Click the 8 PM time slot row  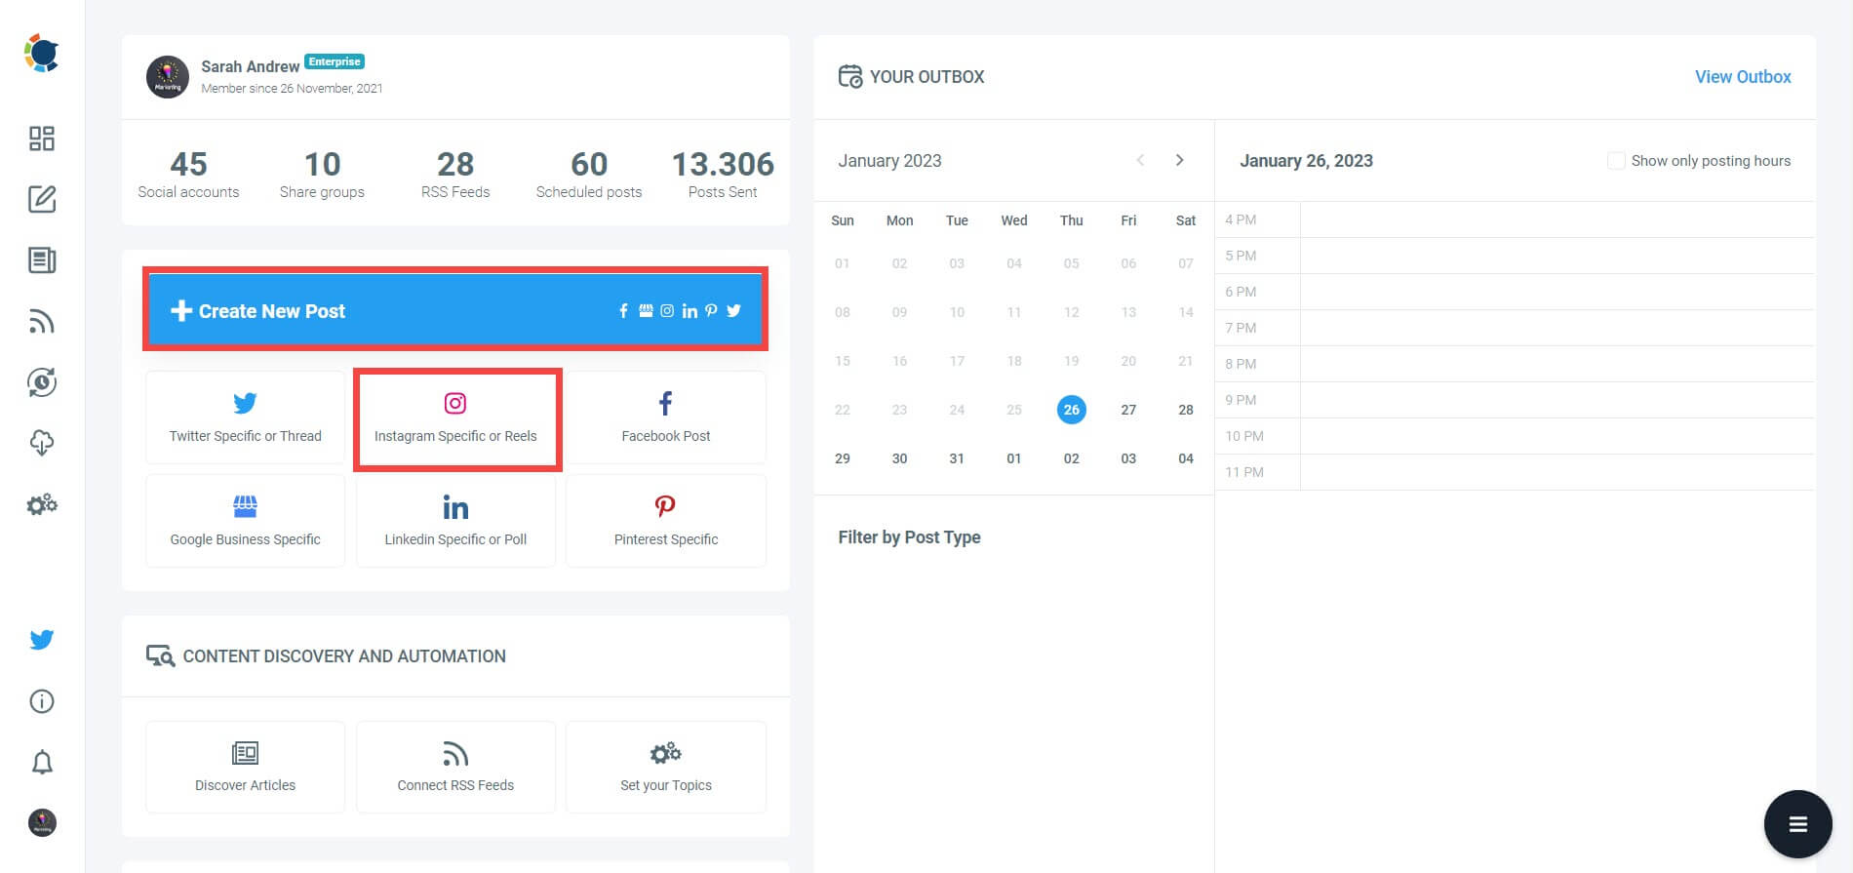1515,364
